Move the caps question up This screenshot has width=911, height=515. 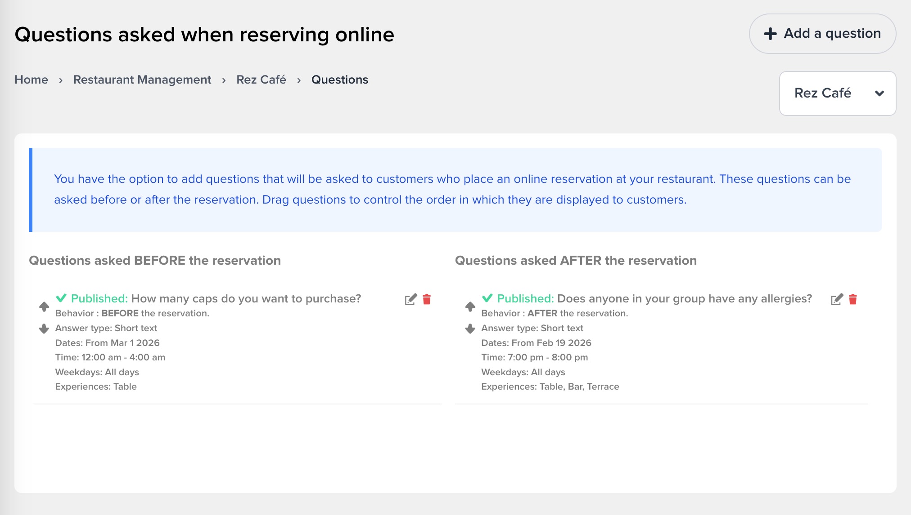pyautogui.click(x=44, y=306)
